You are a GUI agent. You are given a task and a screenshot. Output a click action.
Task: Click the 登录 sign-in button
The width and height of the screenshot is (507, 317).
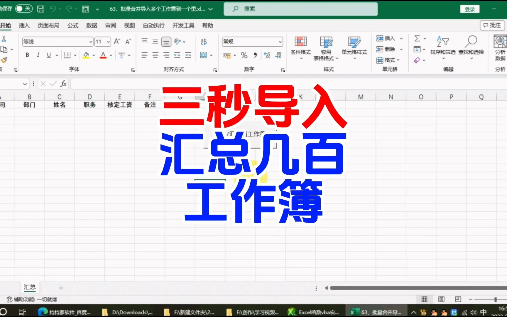[x=469, y=9]
